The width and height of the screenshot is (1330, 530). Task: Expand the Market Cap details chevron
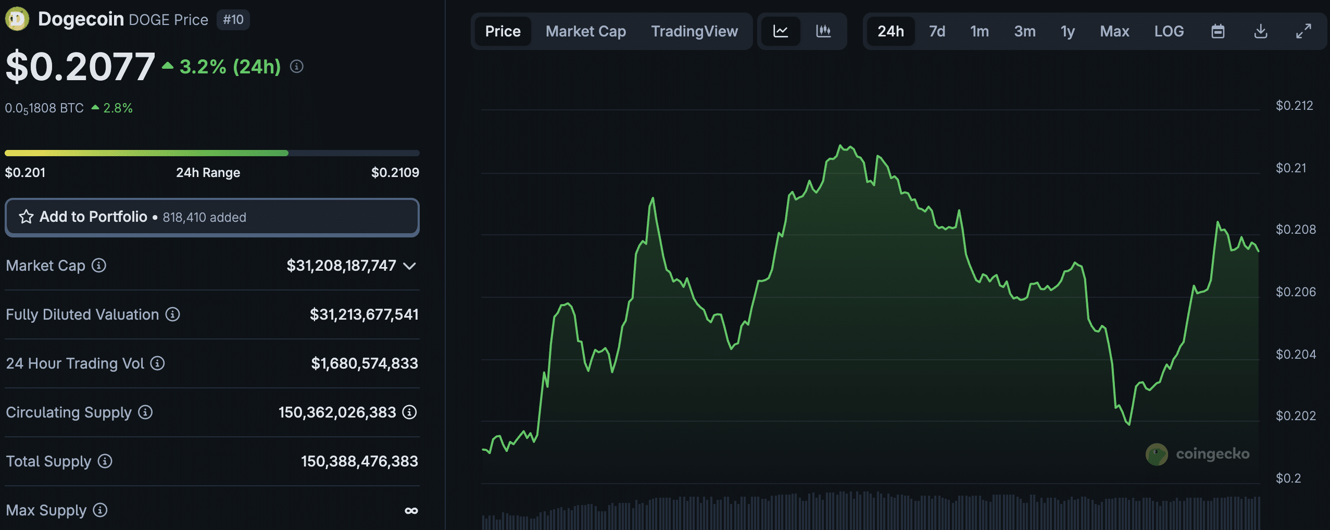(x=410, y=266)
